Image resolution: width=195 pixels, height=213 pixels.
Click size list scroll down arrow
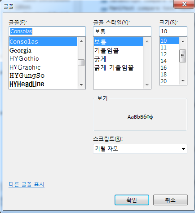coord(183,81)
